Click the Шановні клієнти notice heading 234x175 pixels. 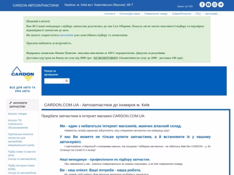(38, 21)
